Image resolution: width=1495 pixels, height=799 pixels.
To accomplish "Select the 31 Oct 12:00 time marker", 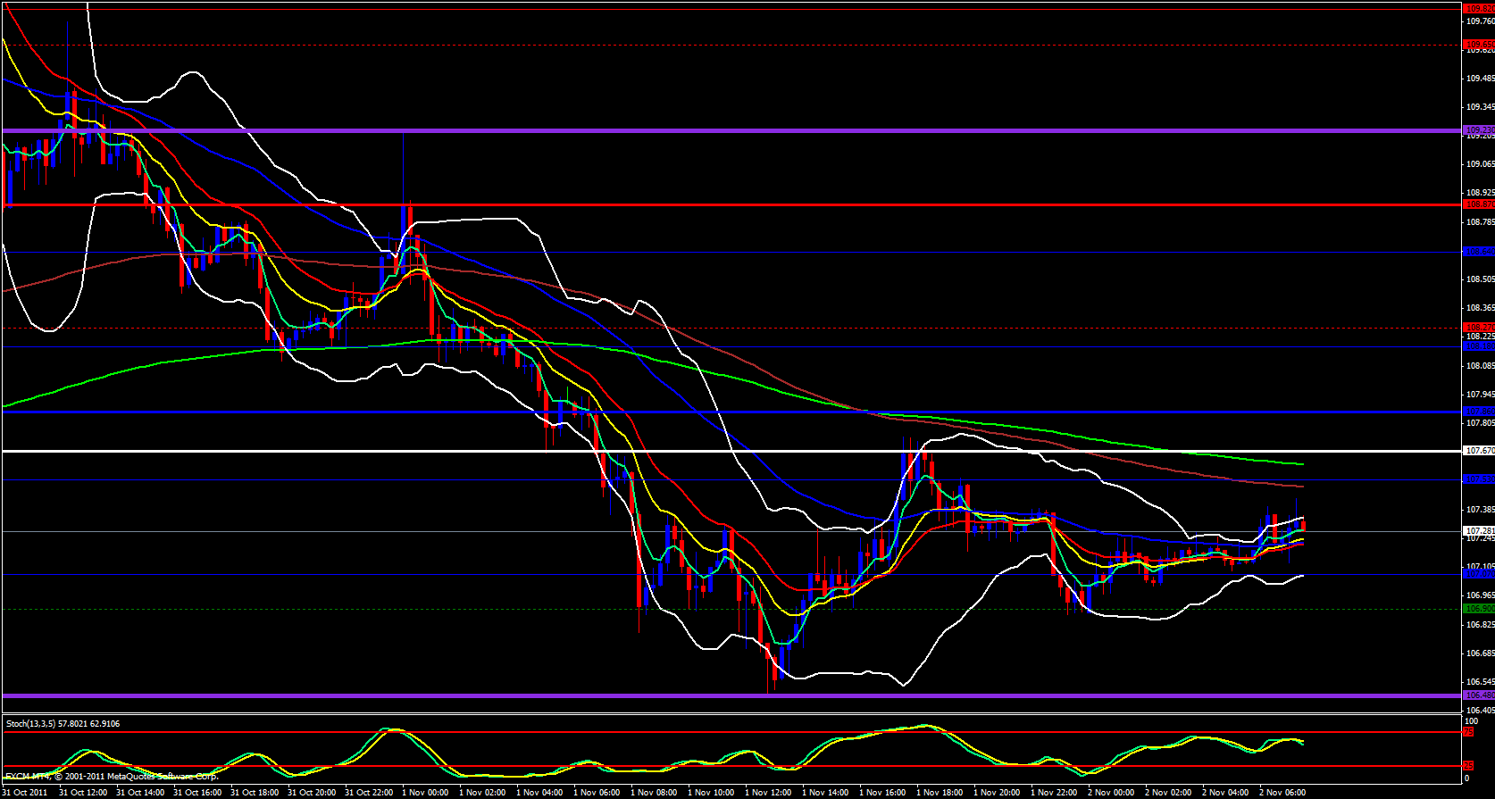I will pos(82,792).
